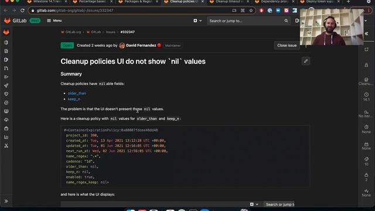Image resolution: width=375 pixels, height=211 pixels.
Task: Switch to 'Dependency prox' browser tab
Action: [x=274, y=2]
